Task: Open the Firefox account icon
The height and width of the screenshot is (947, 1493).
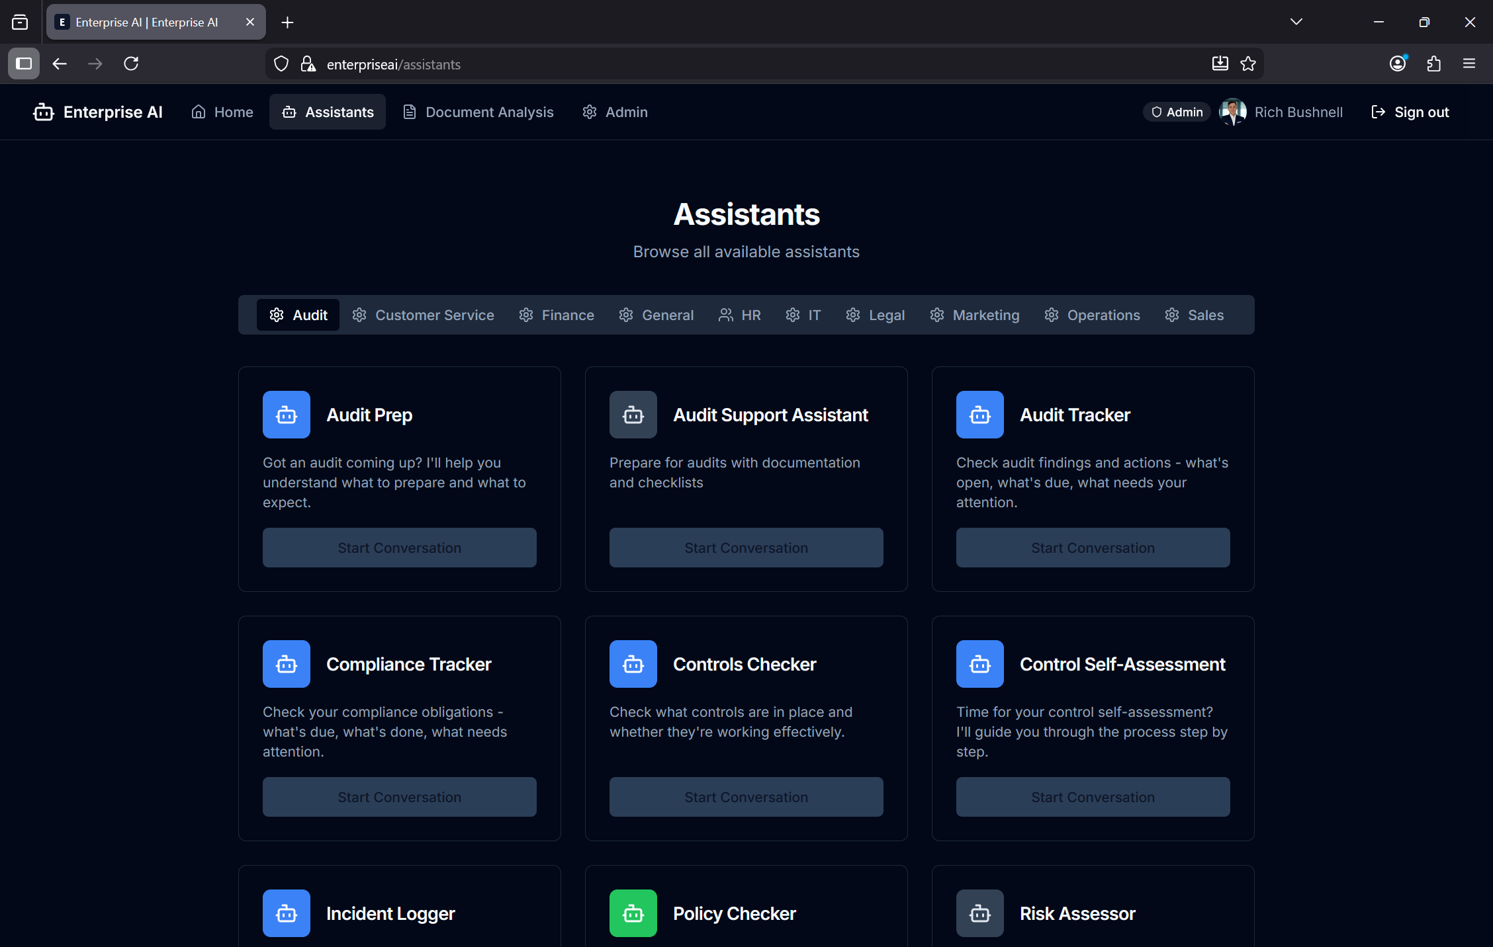Action: (1397, 63)
